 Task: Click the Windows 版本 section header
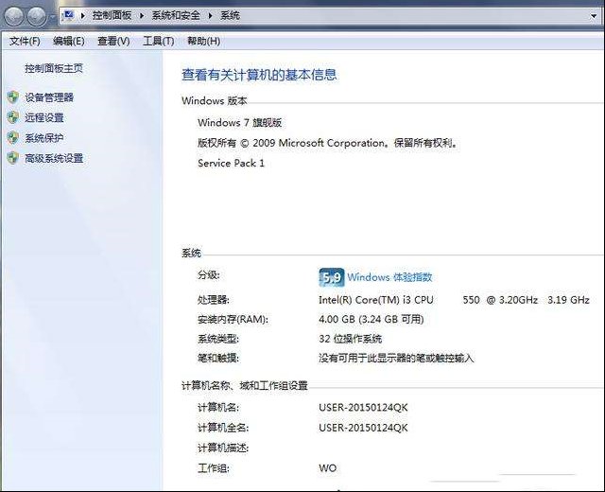[215, 101]
